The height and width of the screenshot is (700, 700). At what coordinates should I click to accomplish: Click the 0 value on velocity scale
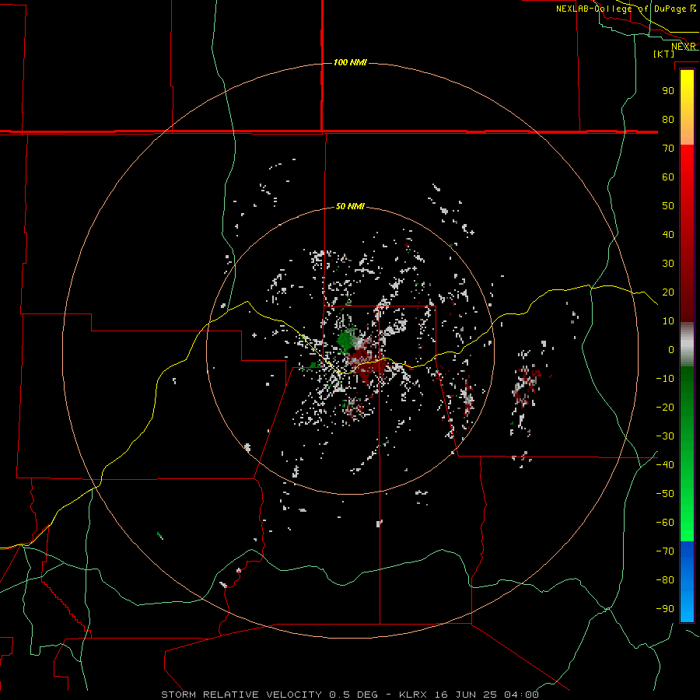point(671,349)
